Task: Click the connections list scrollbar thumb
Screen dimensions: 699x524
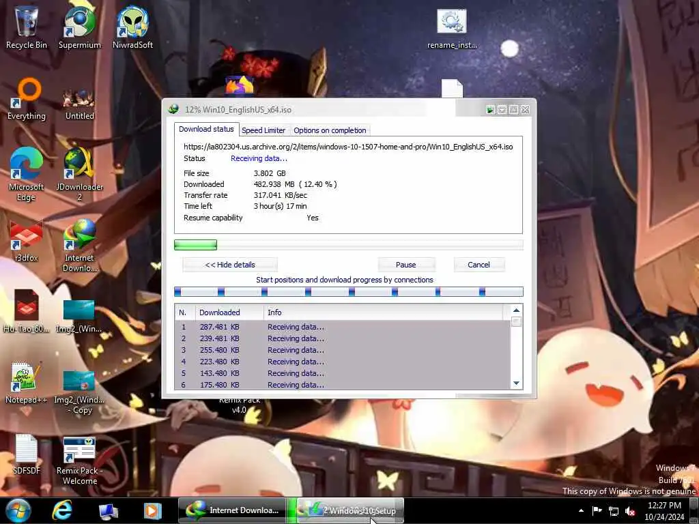Action: [516, 322]
